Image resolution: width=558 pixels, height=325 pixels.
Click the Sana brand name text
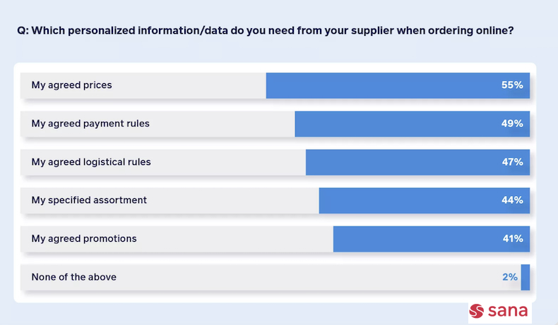[508, 311]
